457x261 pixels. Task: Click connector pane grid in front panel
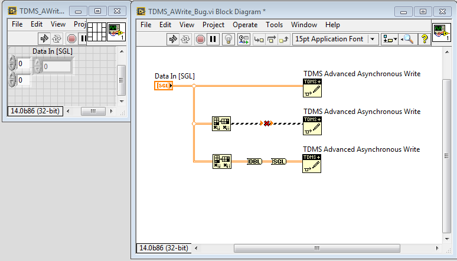coord(97,32)
